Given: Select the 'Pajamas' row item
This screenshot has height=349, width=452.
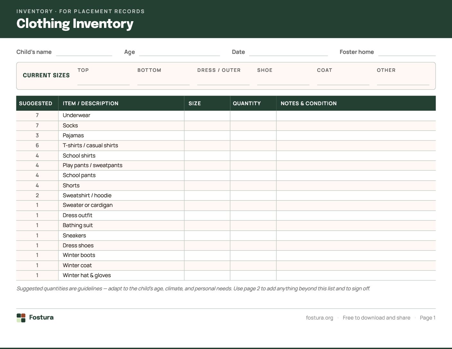Looking at the screenshot, I should pos(73,135).
